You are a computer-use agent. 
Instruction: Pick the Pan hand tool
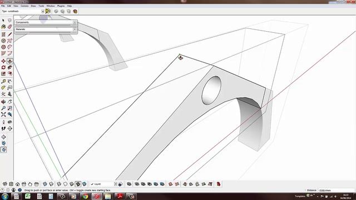pos(10,102)
